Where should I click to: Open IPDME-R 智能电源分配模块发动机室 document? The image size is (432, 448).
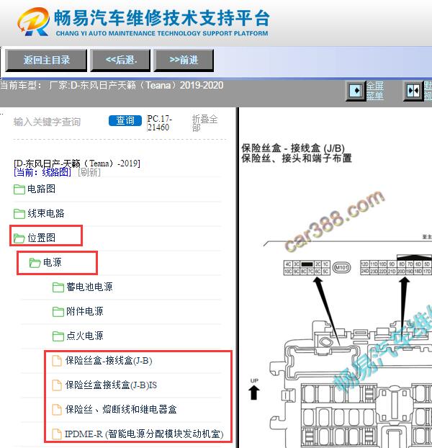click(x=144, y=434)
